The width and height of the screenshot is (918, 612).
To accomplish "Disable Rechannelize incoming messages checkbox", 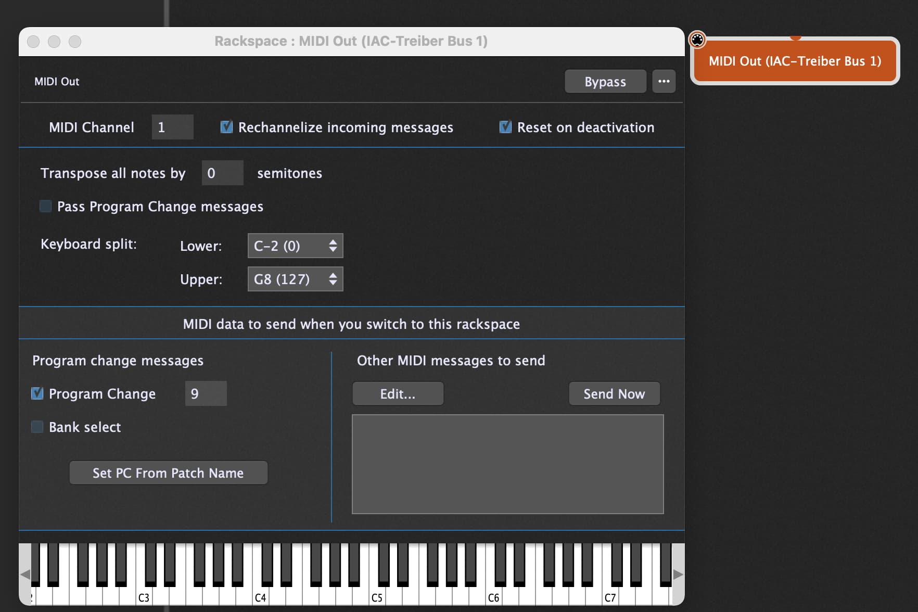I will click(x=226, y=127).
